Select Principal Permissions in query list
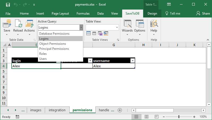Screen dimensions: 212x120 [61, 49]
